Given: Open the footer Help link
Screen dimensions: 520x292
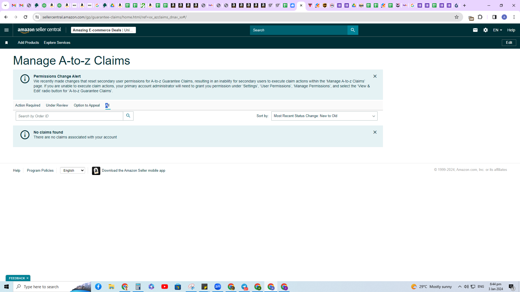Looking at the screenshot, I should click(17, 171).
